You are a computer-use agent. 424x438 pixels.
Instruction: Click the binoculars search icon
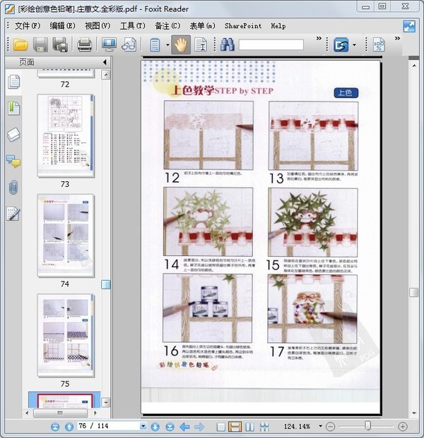(x=228, y=44)
